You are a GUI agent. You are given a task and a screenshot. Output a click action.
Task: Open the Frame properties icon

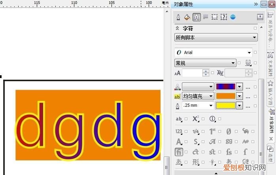pos(215,17)
